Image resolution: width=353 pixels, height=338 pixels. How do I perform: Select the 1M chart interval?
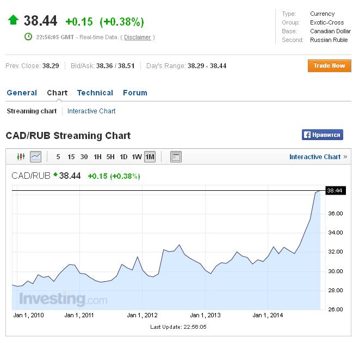point(150,157)
